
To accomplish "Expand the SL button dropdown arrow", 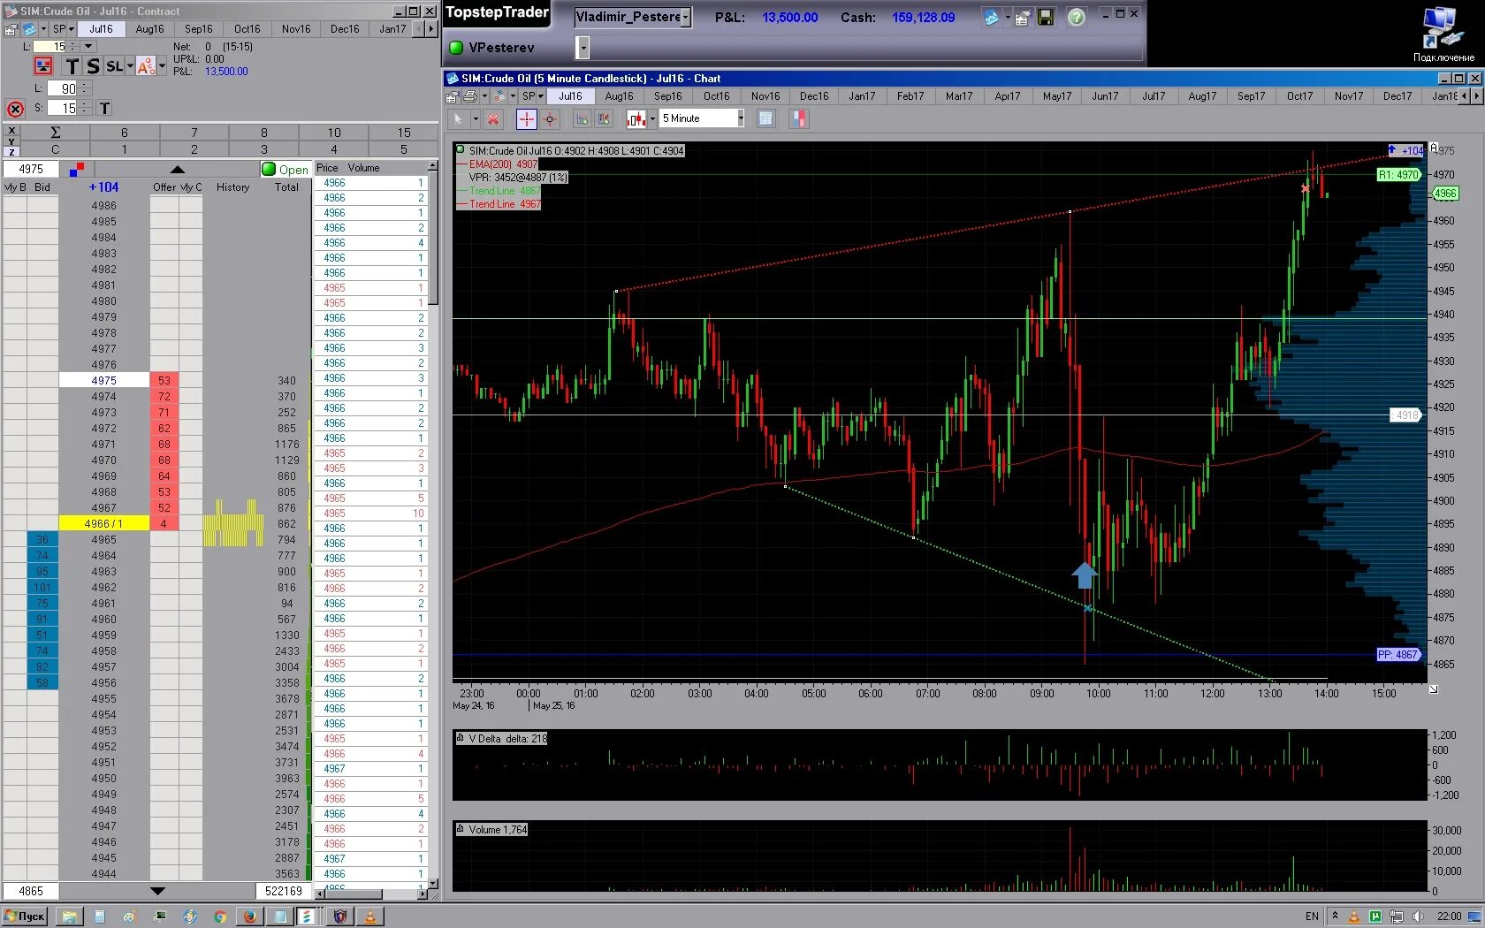I will click(x=130, y=66).
